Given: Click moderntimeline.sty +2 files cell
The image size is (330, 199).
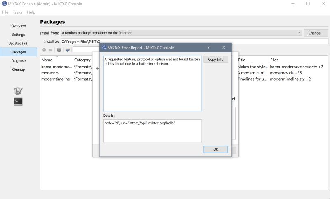Looking at the screenshot, I should tap(290, 79).
